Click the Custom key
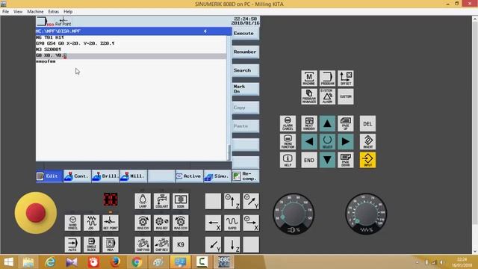478x269 pixels. (345, 96)
